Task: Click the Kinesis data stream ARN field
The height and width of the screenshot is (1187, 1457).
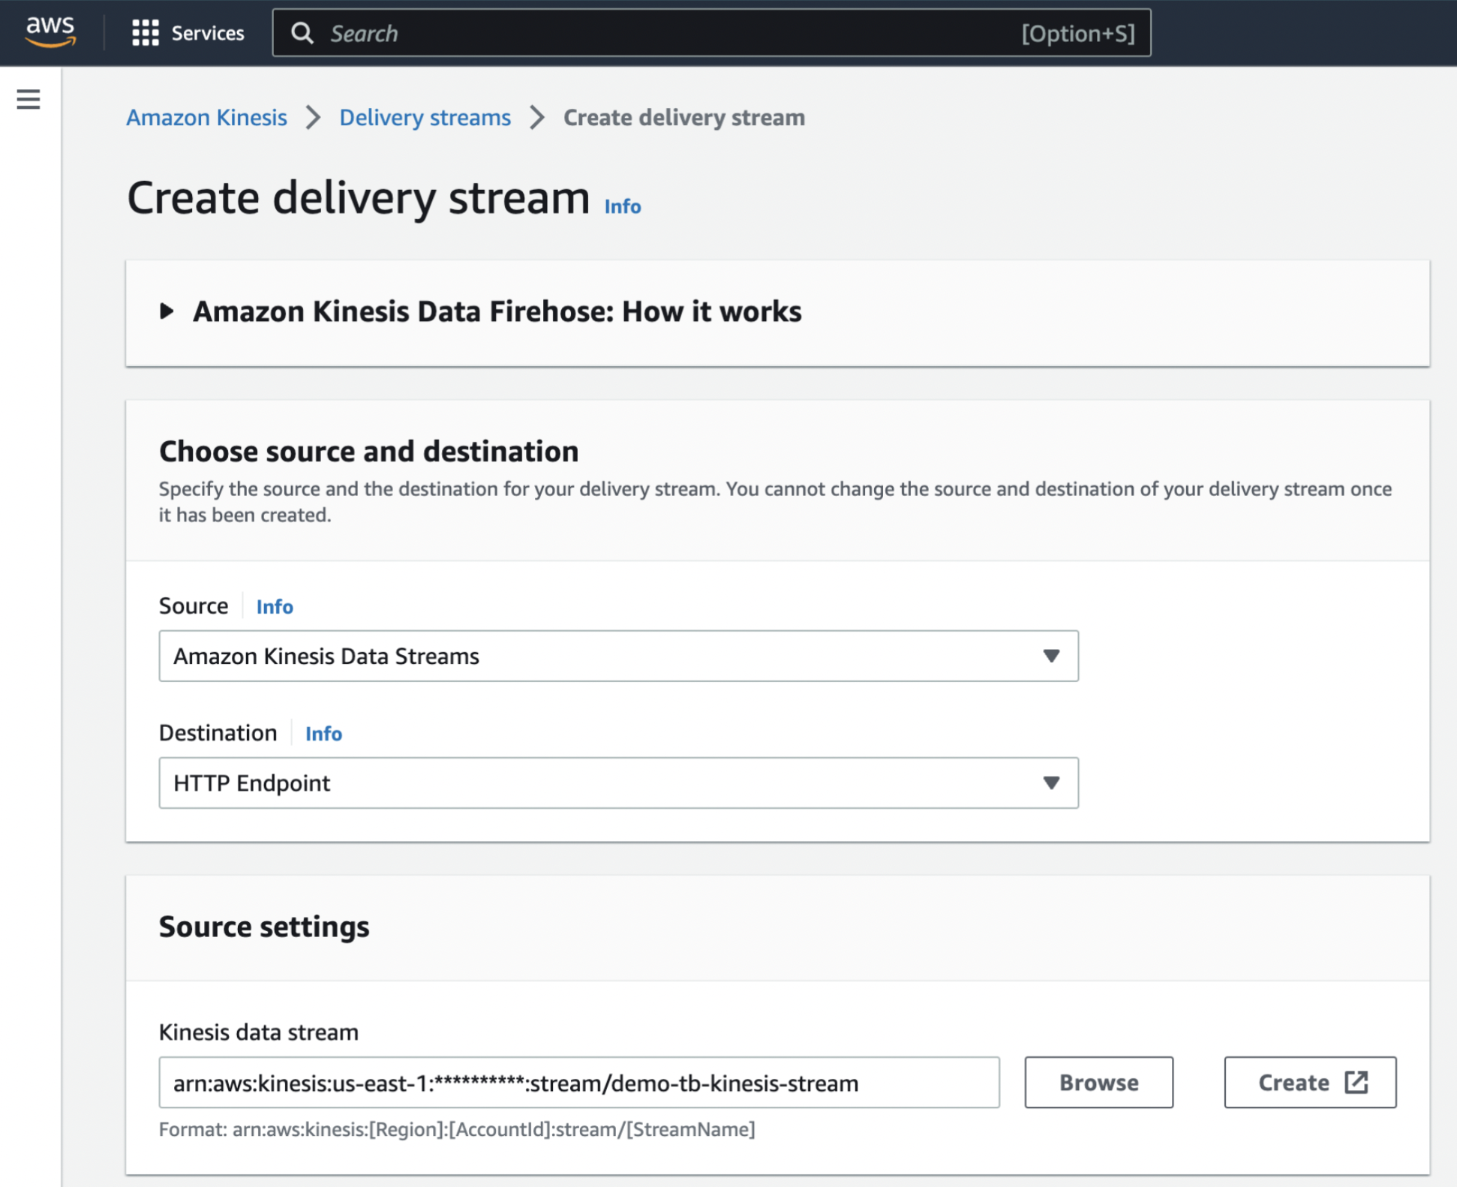Action: [x=578, y=1083]
